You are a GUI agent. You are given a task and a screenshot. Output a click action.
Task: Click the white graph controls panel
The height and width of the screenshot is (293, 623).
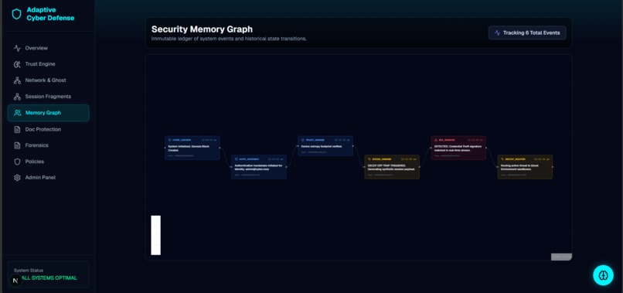(156, 235)
